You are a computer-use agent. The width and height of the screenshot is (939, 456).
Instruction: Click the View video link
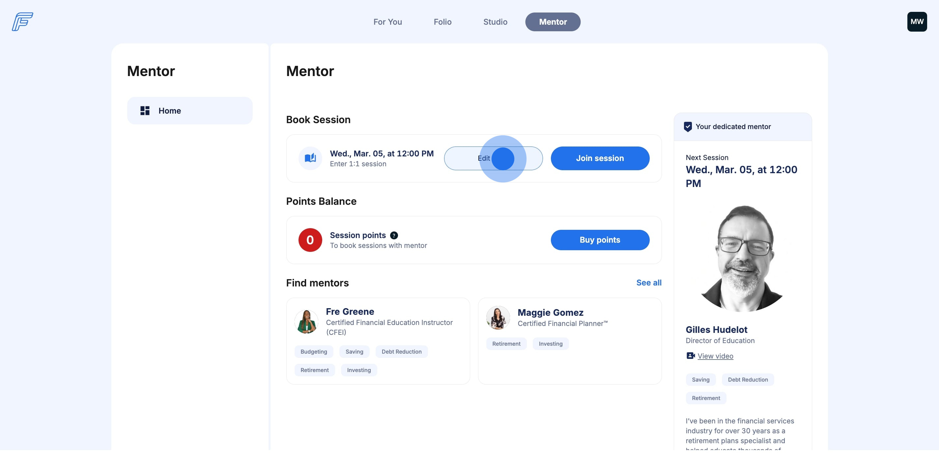click(715, 356)
